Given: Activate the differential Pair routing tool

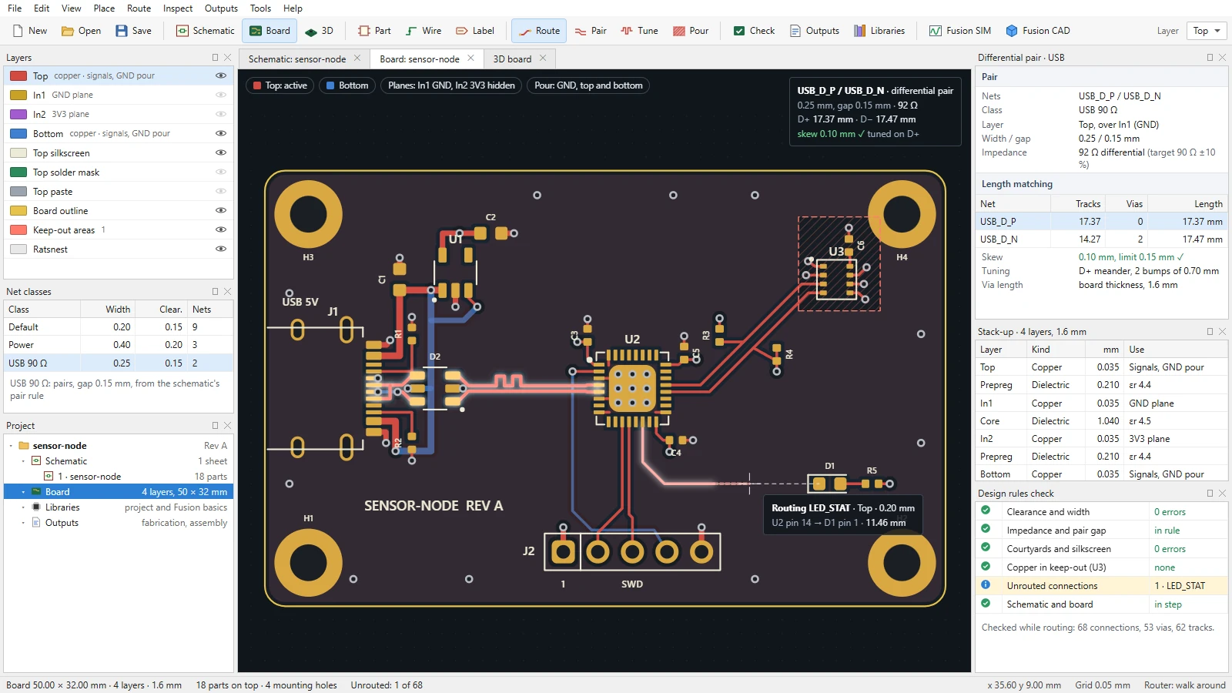Looking at the screenshot, I should 591,31.
